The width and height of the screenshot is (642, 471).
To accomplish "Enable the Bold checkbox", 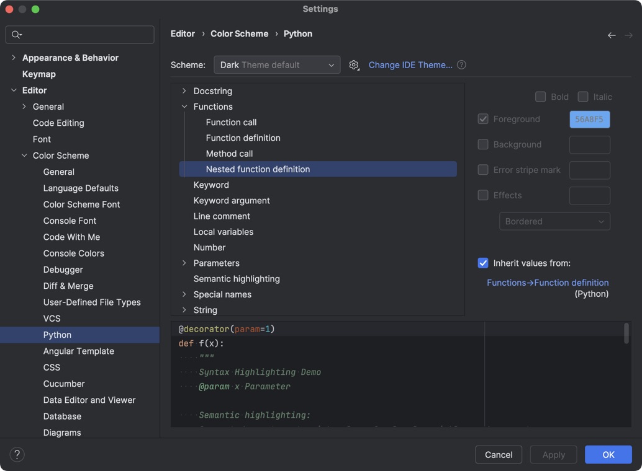I will [x=540, y=97].
